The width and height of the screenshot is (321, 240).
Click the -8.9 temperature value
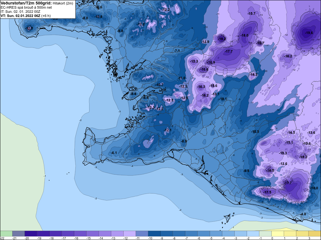pos(184,141)
